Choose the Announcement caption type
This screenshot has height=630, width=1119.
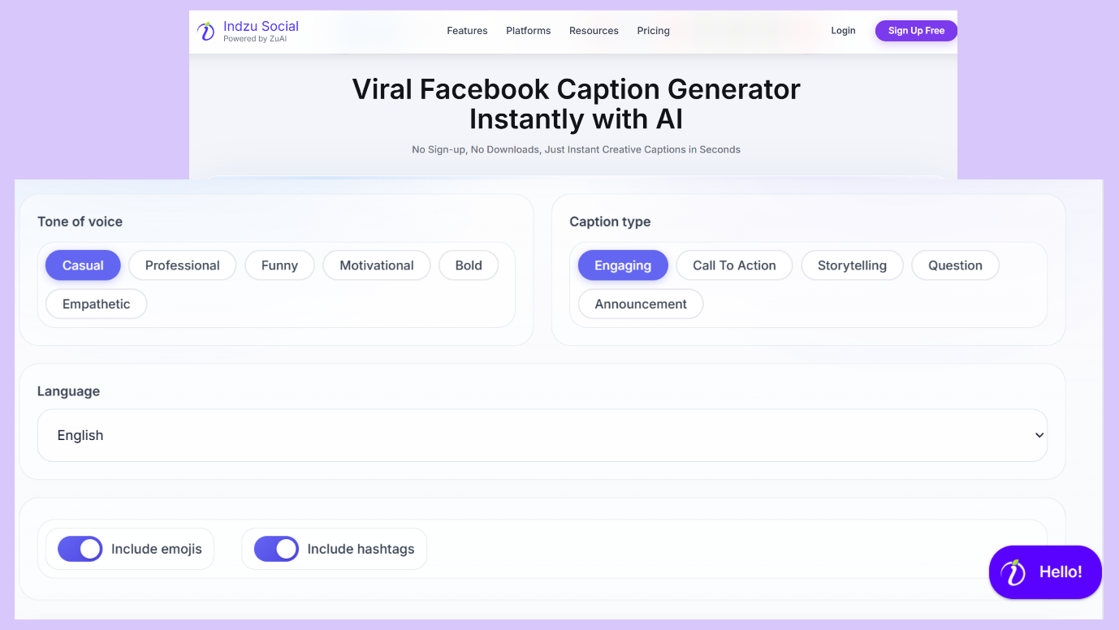pyautogui.click(x=641, y=304)
